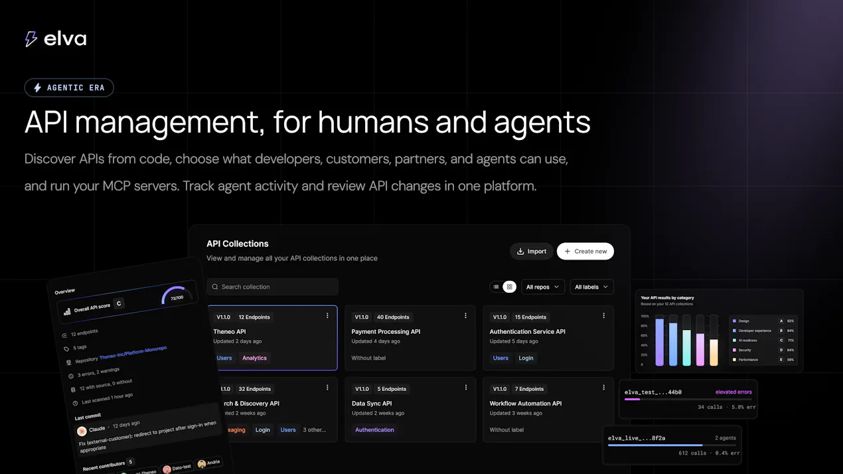The width and height of the screenshot is (843, 474).
Task: Click the endpoints icon beside 12 endpoints
Action: [64, 335]
